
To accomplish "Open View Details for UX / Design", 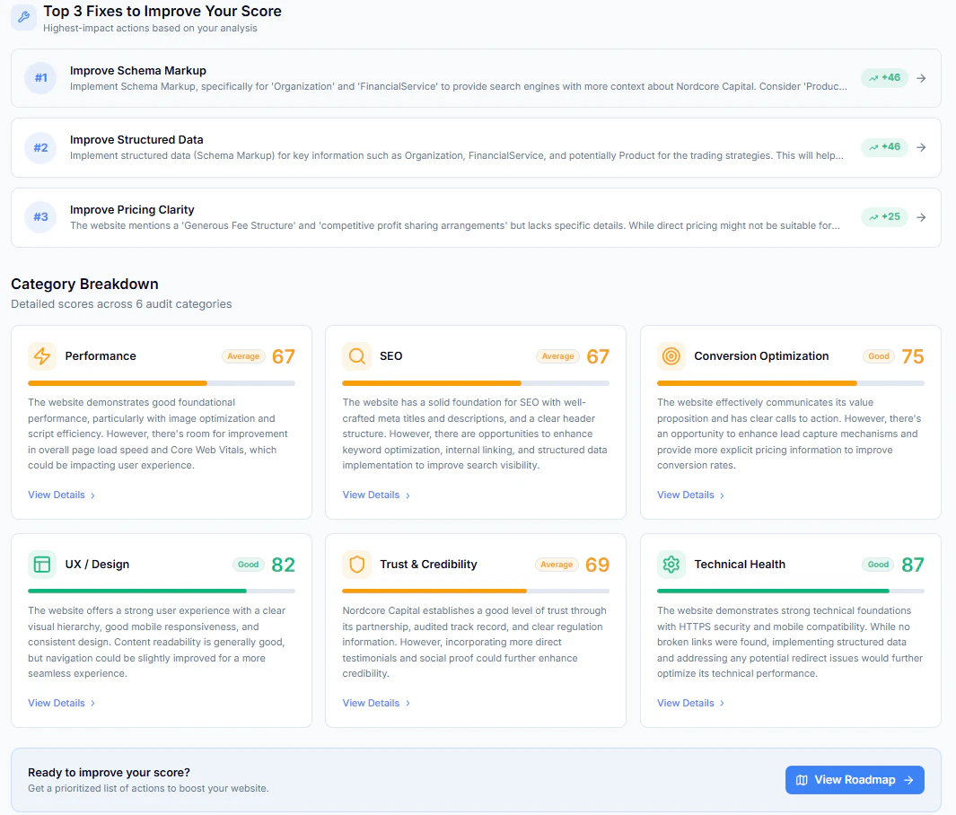I will coord(62,703).
